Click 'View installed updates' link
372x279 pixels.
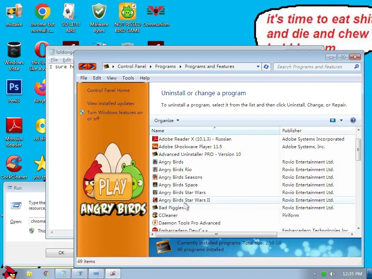[x=110, y=104]
